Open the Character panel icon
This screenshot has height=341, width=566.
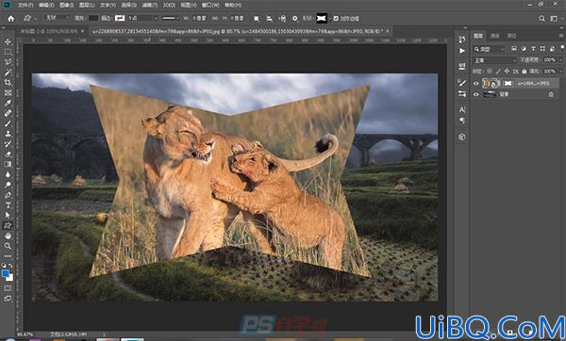[x=462, y=109]
